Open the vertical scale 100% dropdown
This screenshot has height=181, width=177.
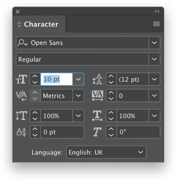click(x=78, y=116)
